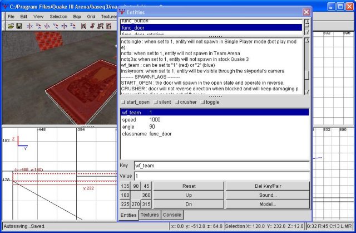
Task: Flip selection along the Z axis
Action: [64, 26]
